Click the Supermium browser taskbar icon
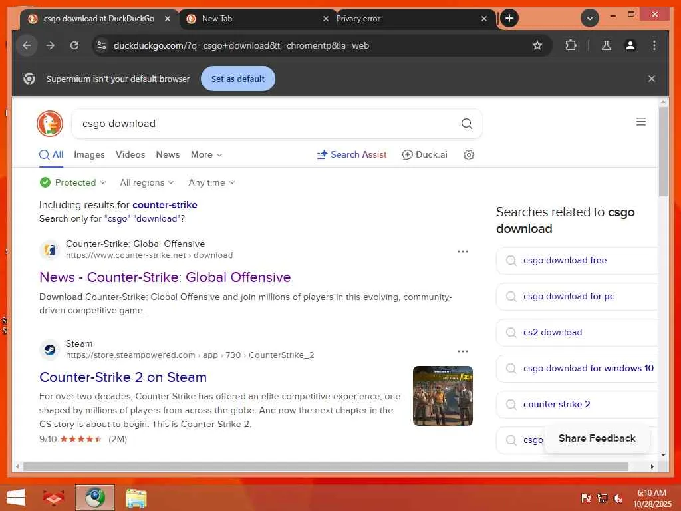 pos(94,498)
